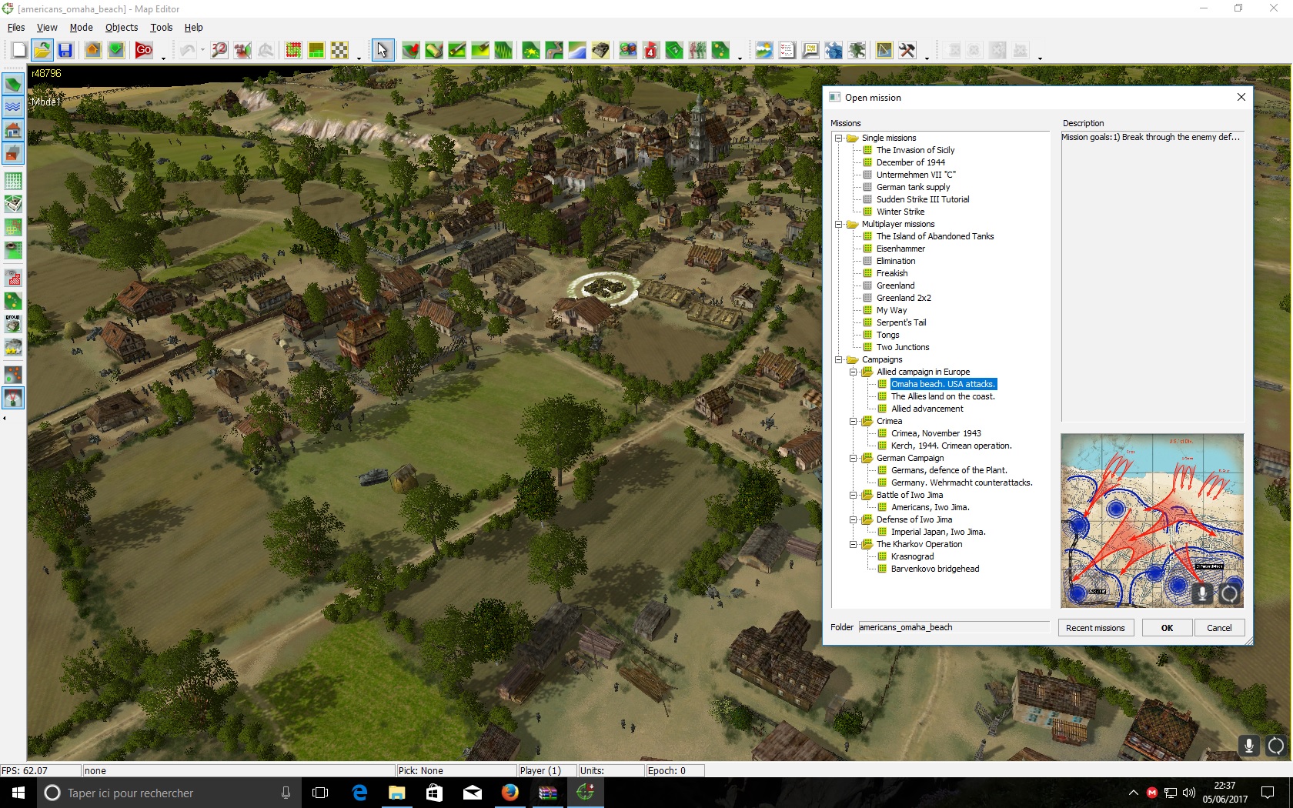This screenshot has height=808, width=1293.
Task: Click the save map icon
Action: [66, 50]
